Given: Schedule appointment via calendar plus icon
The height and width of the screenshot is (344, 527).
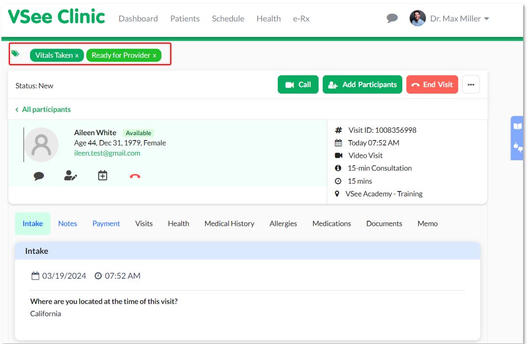Looking at the screenshot, I should (103, 175).
